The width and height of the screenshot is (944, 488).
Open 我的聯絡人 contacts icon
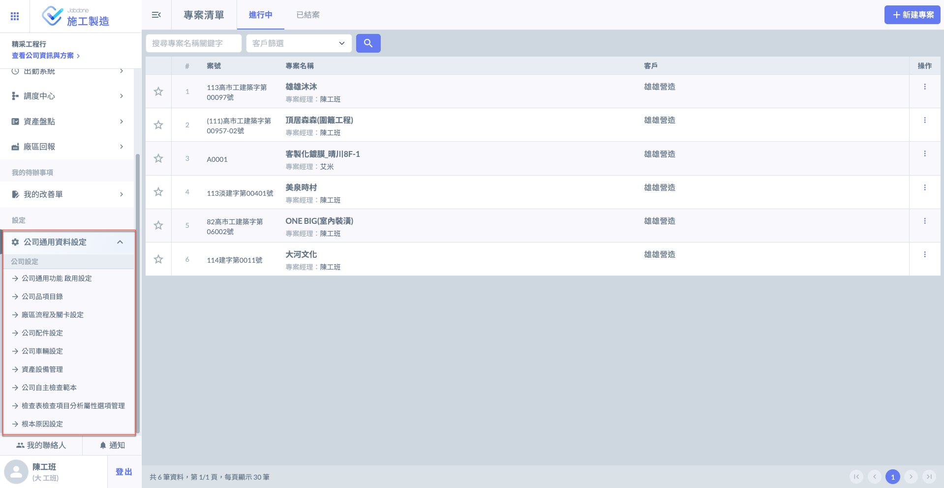pos(20,445)
